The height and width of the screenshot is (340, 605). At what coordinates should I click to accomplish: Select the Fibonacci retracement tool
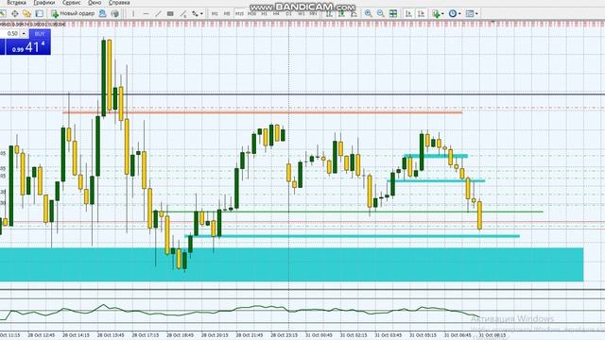point(183,14)
